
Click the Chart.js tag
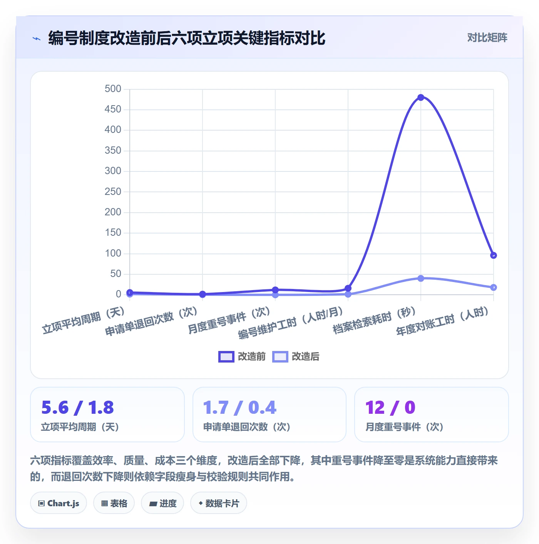(x=59, y=503)
